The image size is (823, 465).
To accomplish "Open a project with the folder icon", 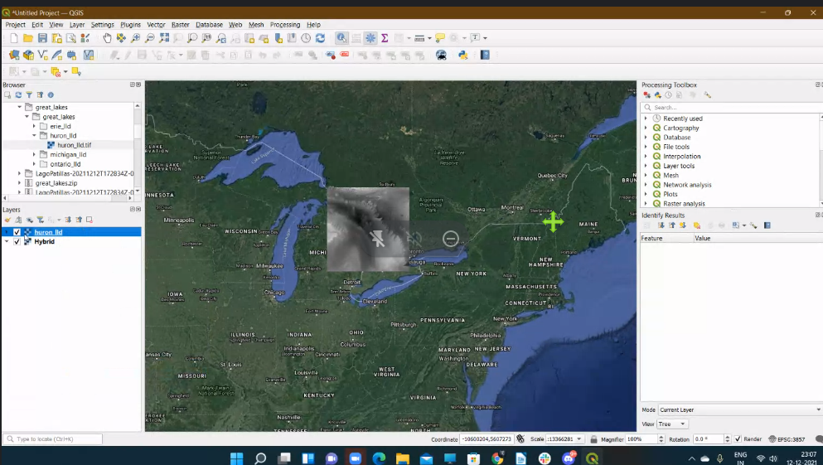I will tap(28, 38).
